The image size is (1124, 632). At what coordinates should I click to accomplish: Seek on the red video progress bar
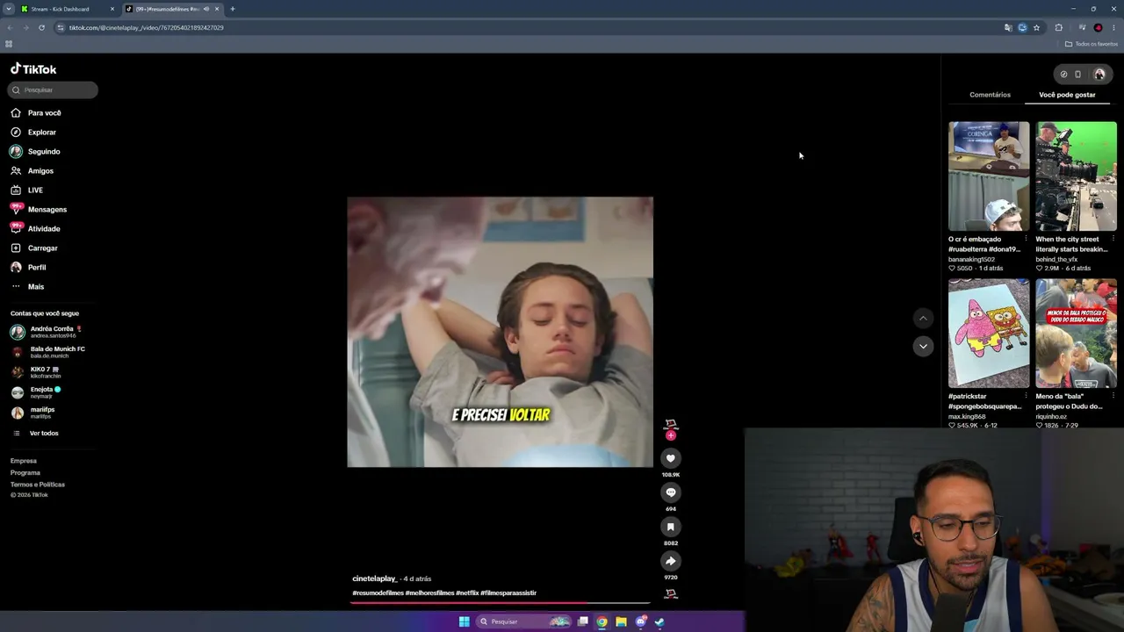501,603
